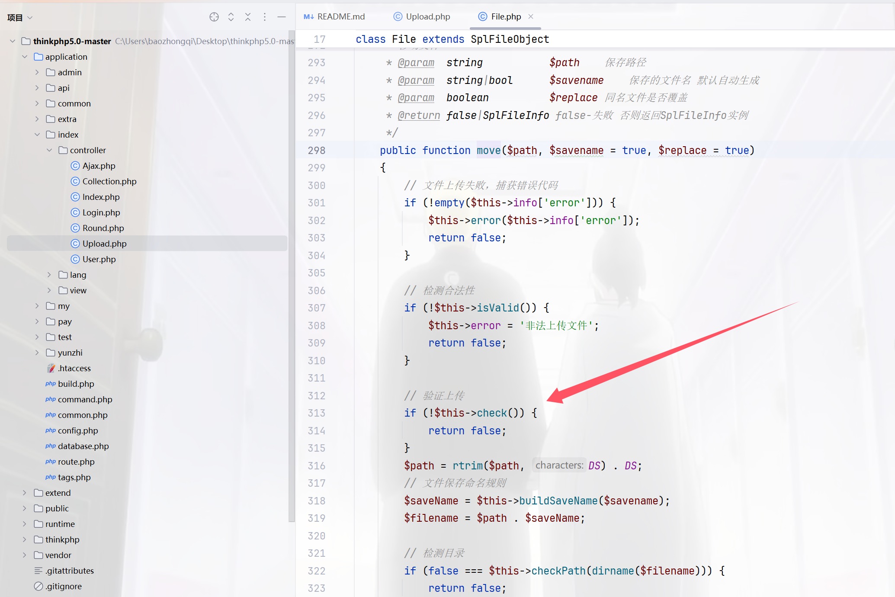
Task: Open Login.php in the project tree
Action: point(101,212)
